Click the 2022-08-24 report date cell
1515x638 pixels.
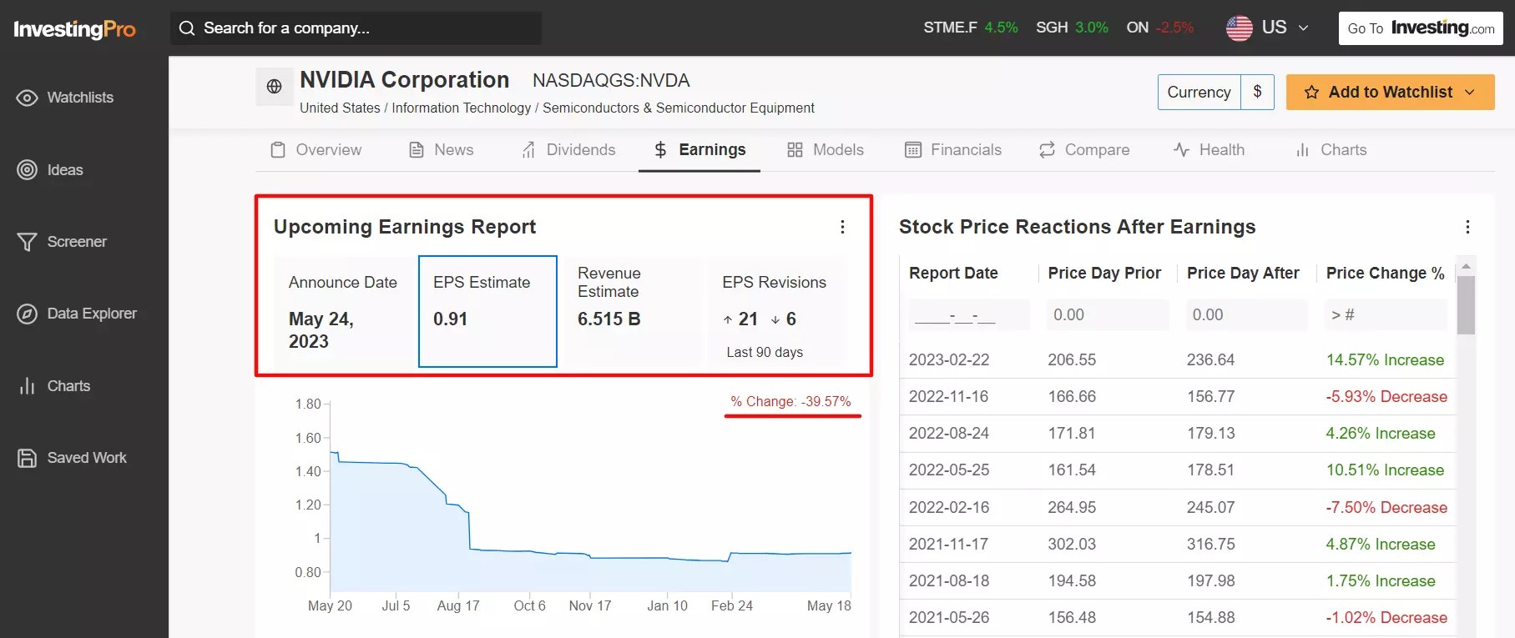[x=949, y=434]
